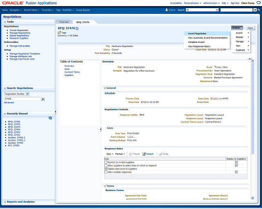
Task: Select Complete Award menu item
Action: [x=207, y=42]
